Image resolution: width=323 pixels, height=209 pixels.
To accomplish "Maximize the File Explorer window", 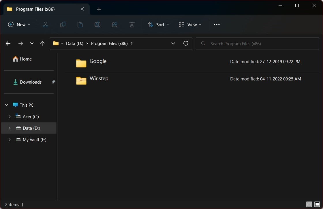I will (x=297, y=5).
